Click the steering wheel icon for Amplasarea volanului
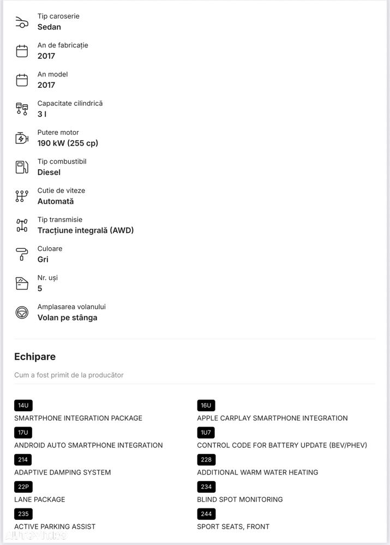The width and height of the screenshot is (390, 545). pyautogui.click(x=22, y=313)
